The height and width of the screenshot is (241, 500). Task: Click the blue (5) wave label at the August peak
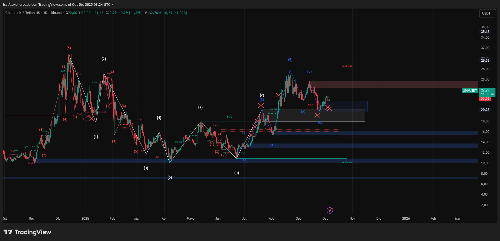click(290, 60)
